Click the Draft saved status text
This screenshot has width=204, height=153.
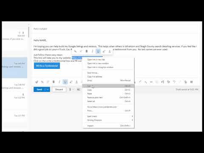(187, 90)
